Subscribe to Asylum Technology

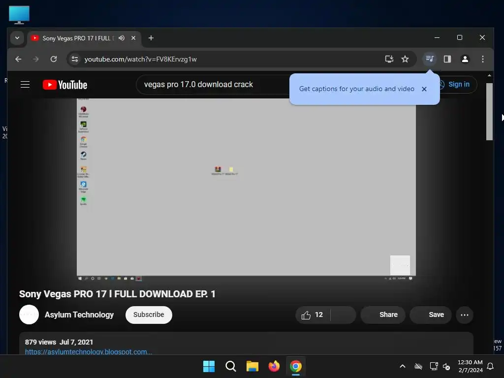point(149,315)
